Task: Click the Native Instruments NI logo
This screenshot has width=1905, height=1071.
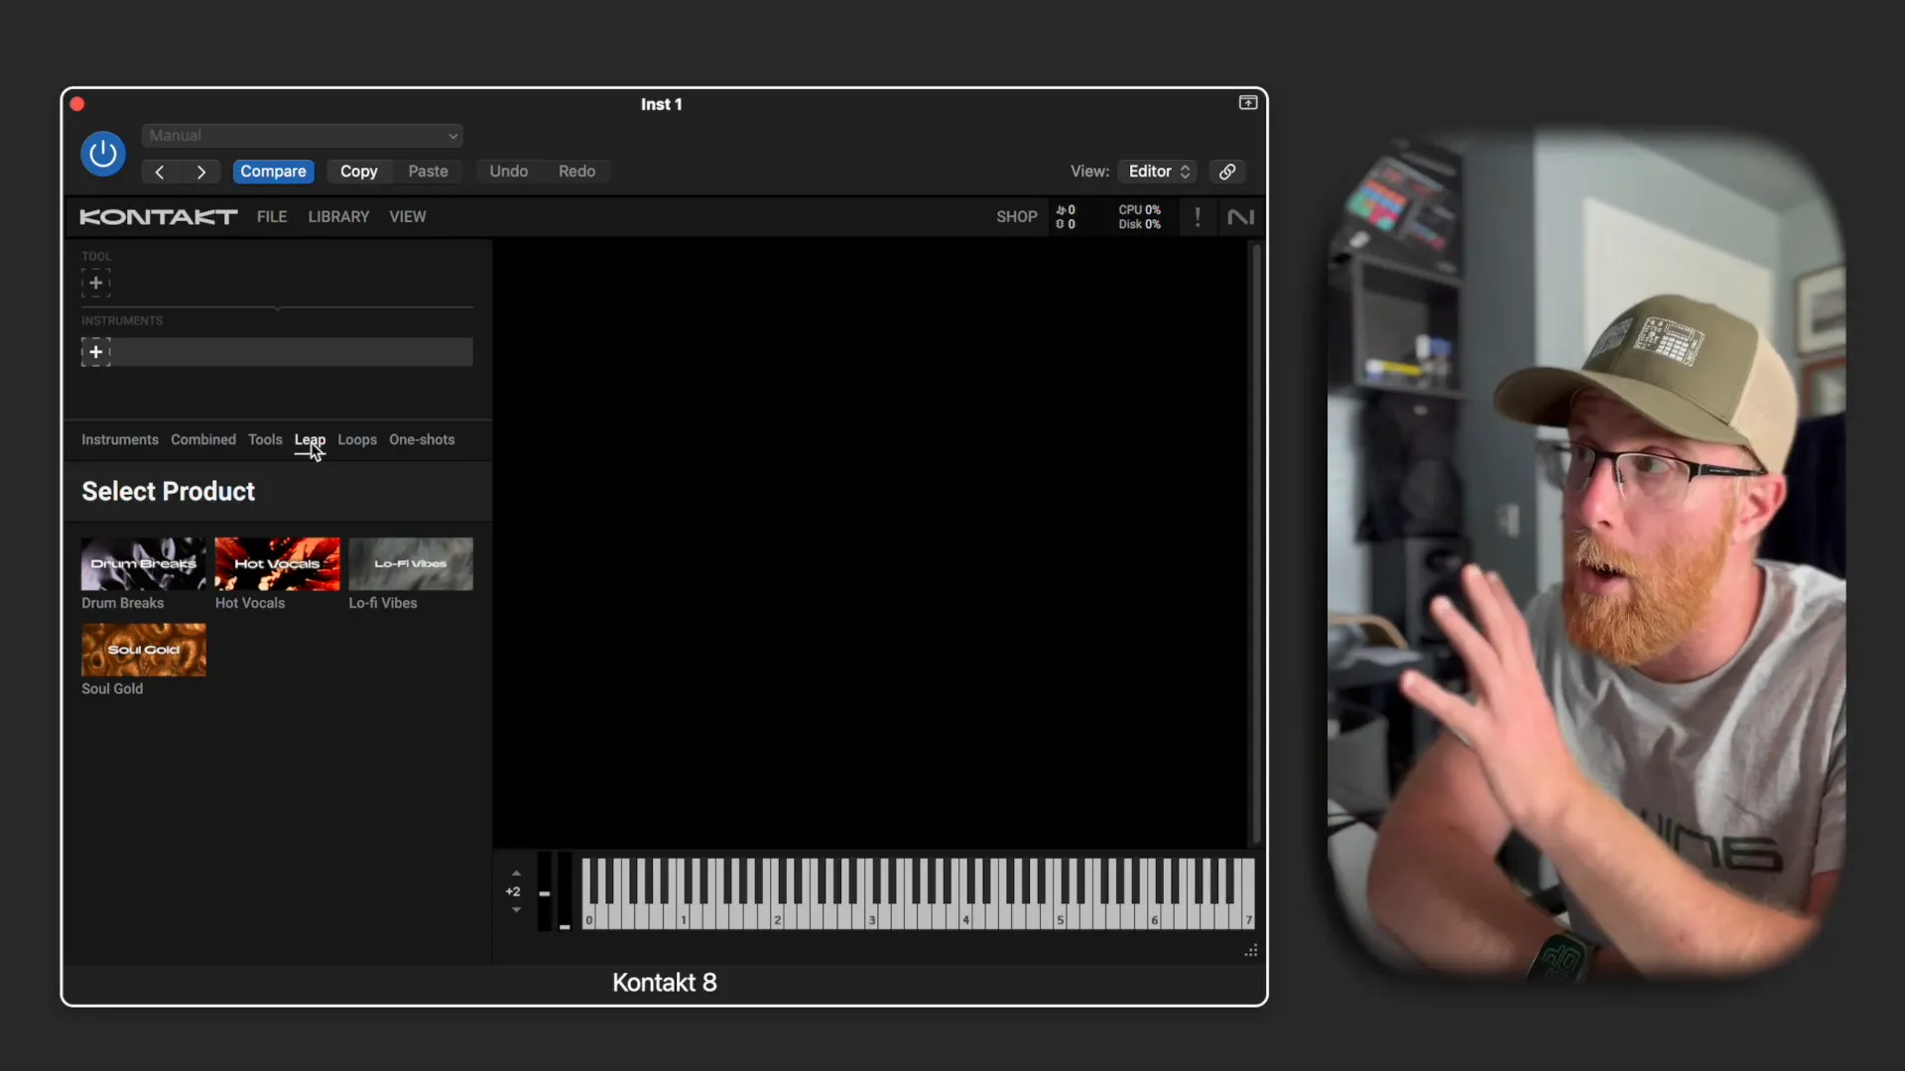Action: [1240, 217]
